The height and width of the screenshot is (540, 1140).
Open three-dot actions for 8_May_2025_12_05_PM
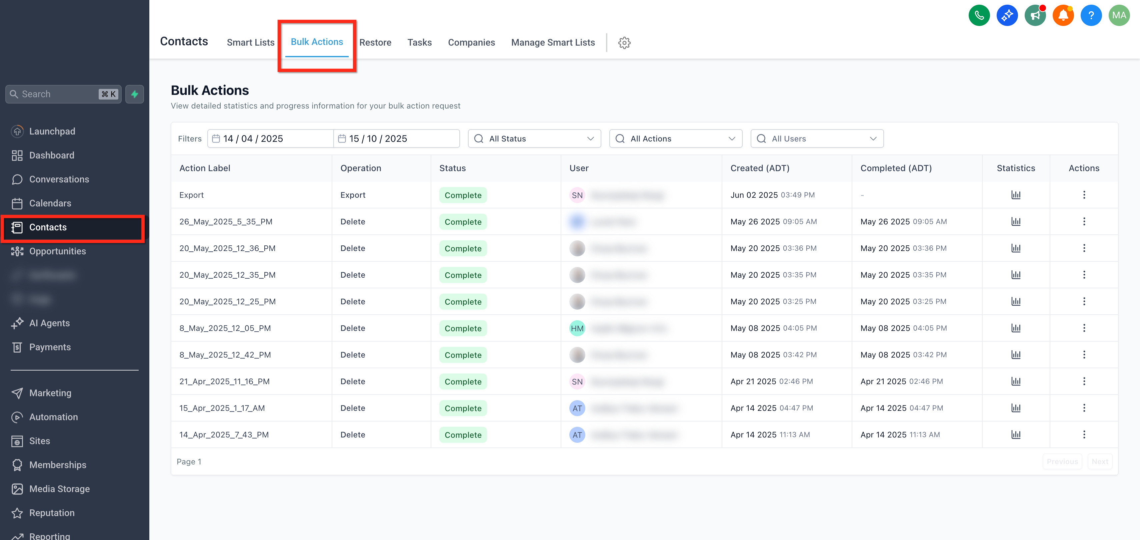pyautogui.click(x=1084, y=328)
